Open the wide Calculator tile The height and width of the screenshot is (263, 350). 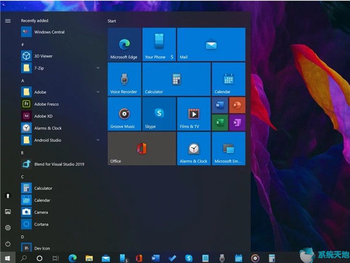(x=176, y=79)
